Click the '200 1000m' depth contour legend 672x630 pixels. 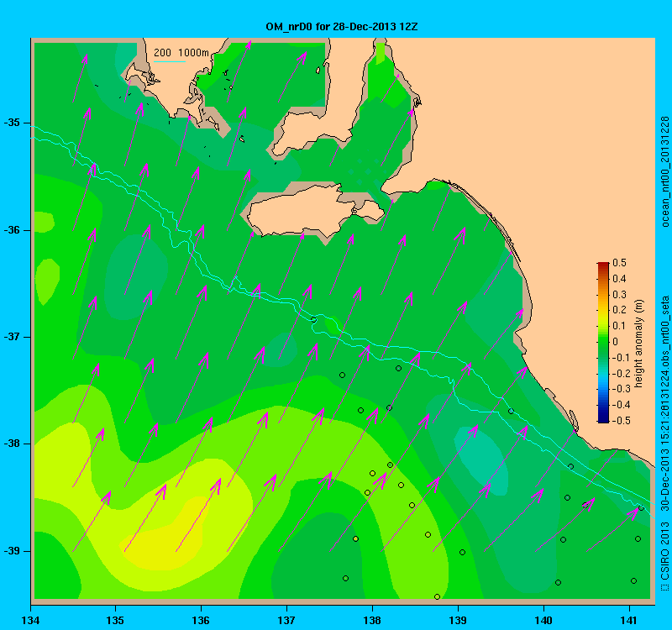tap(181, 53)
